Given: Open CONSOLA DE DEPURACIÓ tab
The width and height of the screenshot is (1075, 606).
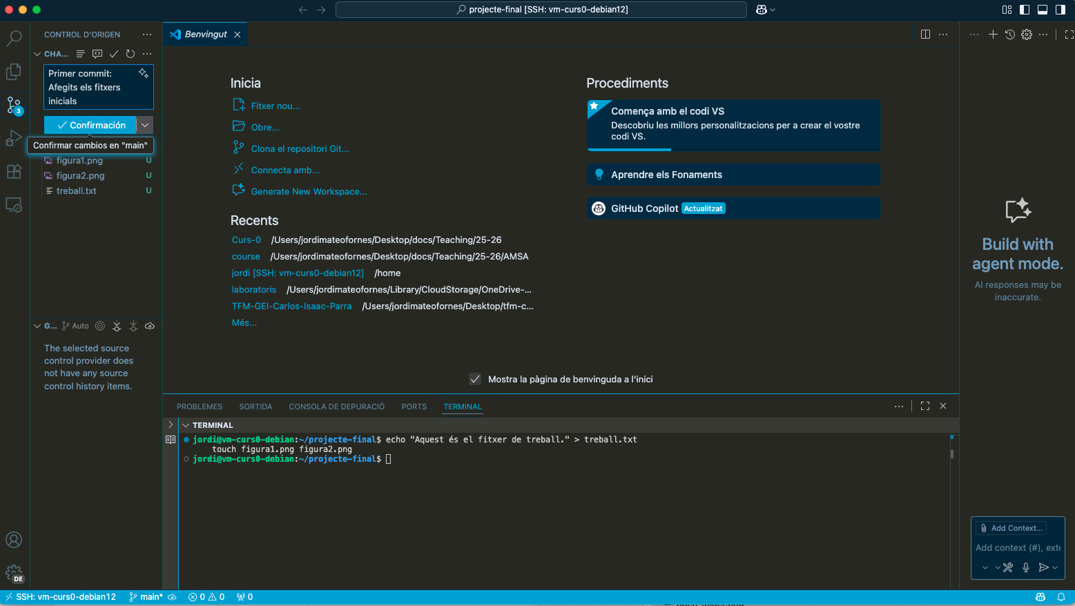Looking at the screenshot, I should tap(337, 407).
